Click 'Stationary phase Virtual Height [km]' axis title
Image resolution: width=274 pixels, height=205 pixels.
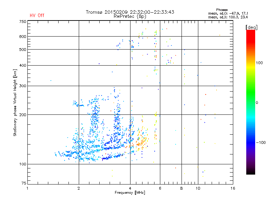tap(15, 102)
